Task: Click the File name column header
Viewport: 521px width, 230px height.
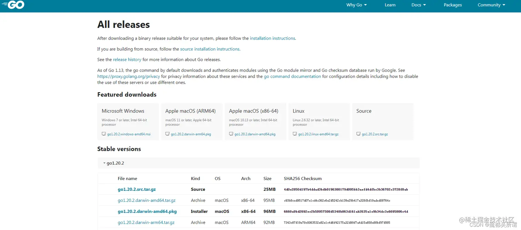Action: click(127, 178)
